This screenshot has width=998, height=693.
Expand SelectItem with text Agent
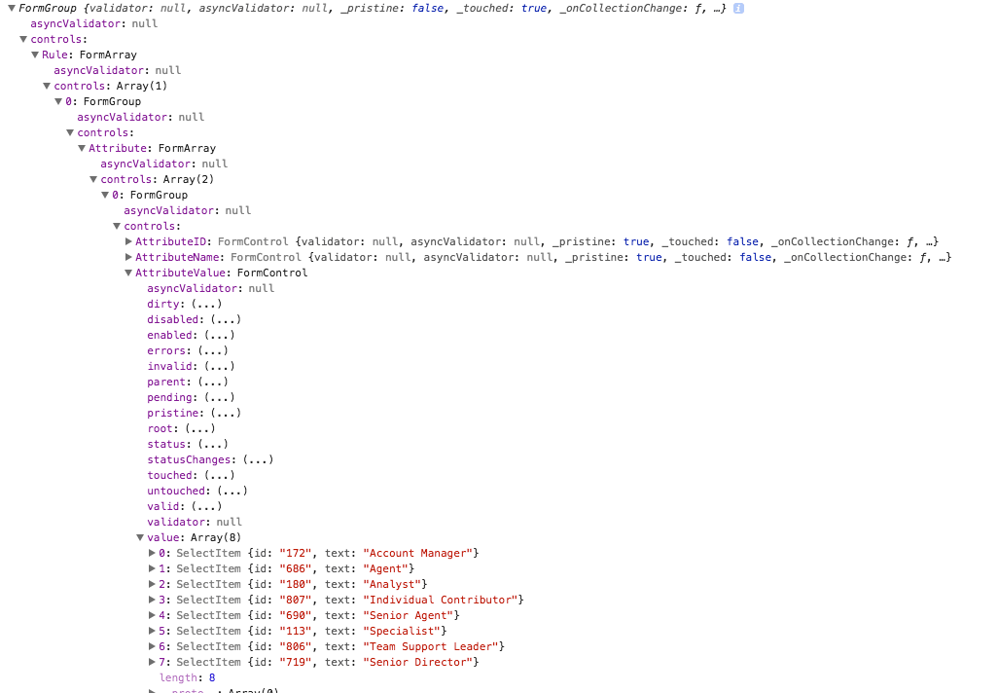click(153, 568)
